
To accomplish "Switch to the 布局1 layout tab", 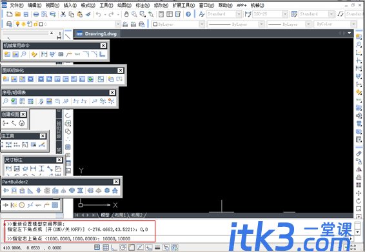I will 120,215.
